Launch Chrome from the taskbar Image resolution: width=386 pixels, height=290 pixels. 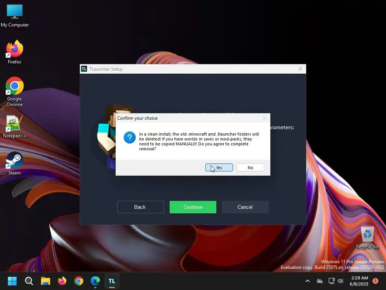[79, 281]
